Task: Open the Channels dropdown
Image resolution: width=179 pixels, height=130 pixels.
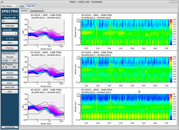Action: pyautogui.click(x=10, y=33)
